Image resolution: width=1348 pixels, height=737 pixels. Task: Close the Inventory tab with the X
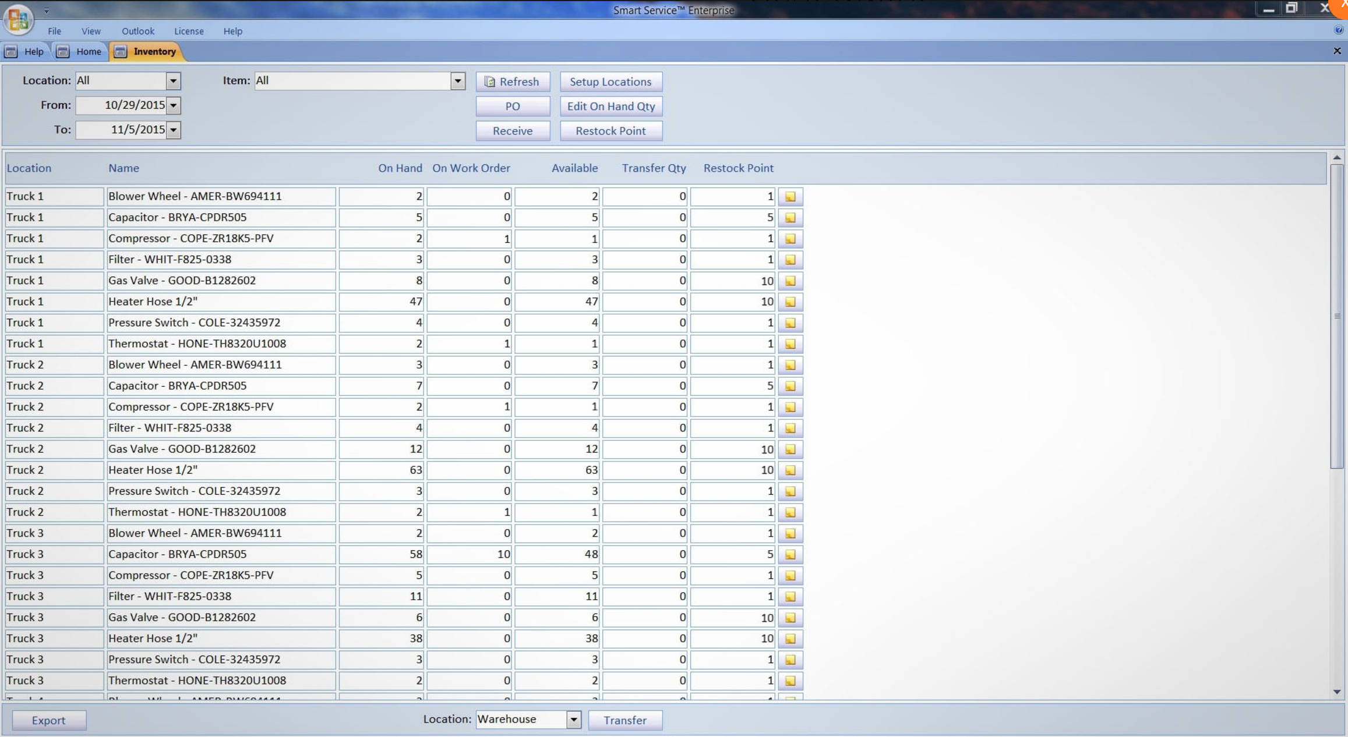click(x=1337, y=51)
